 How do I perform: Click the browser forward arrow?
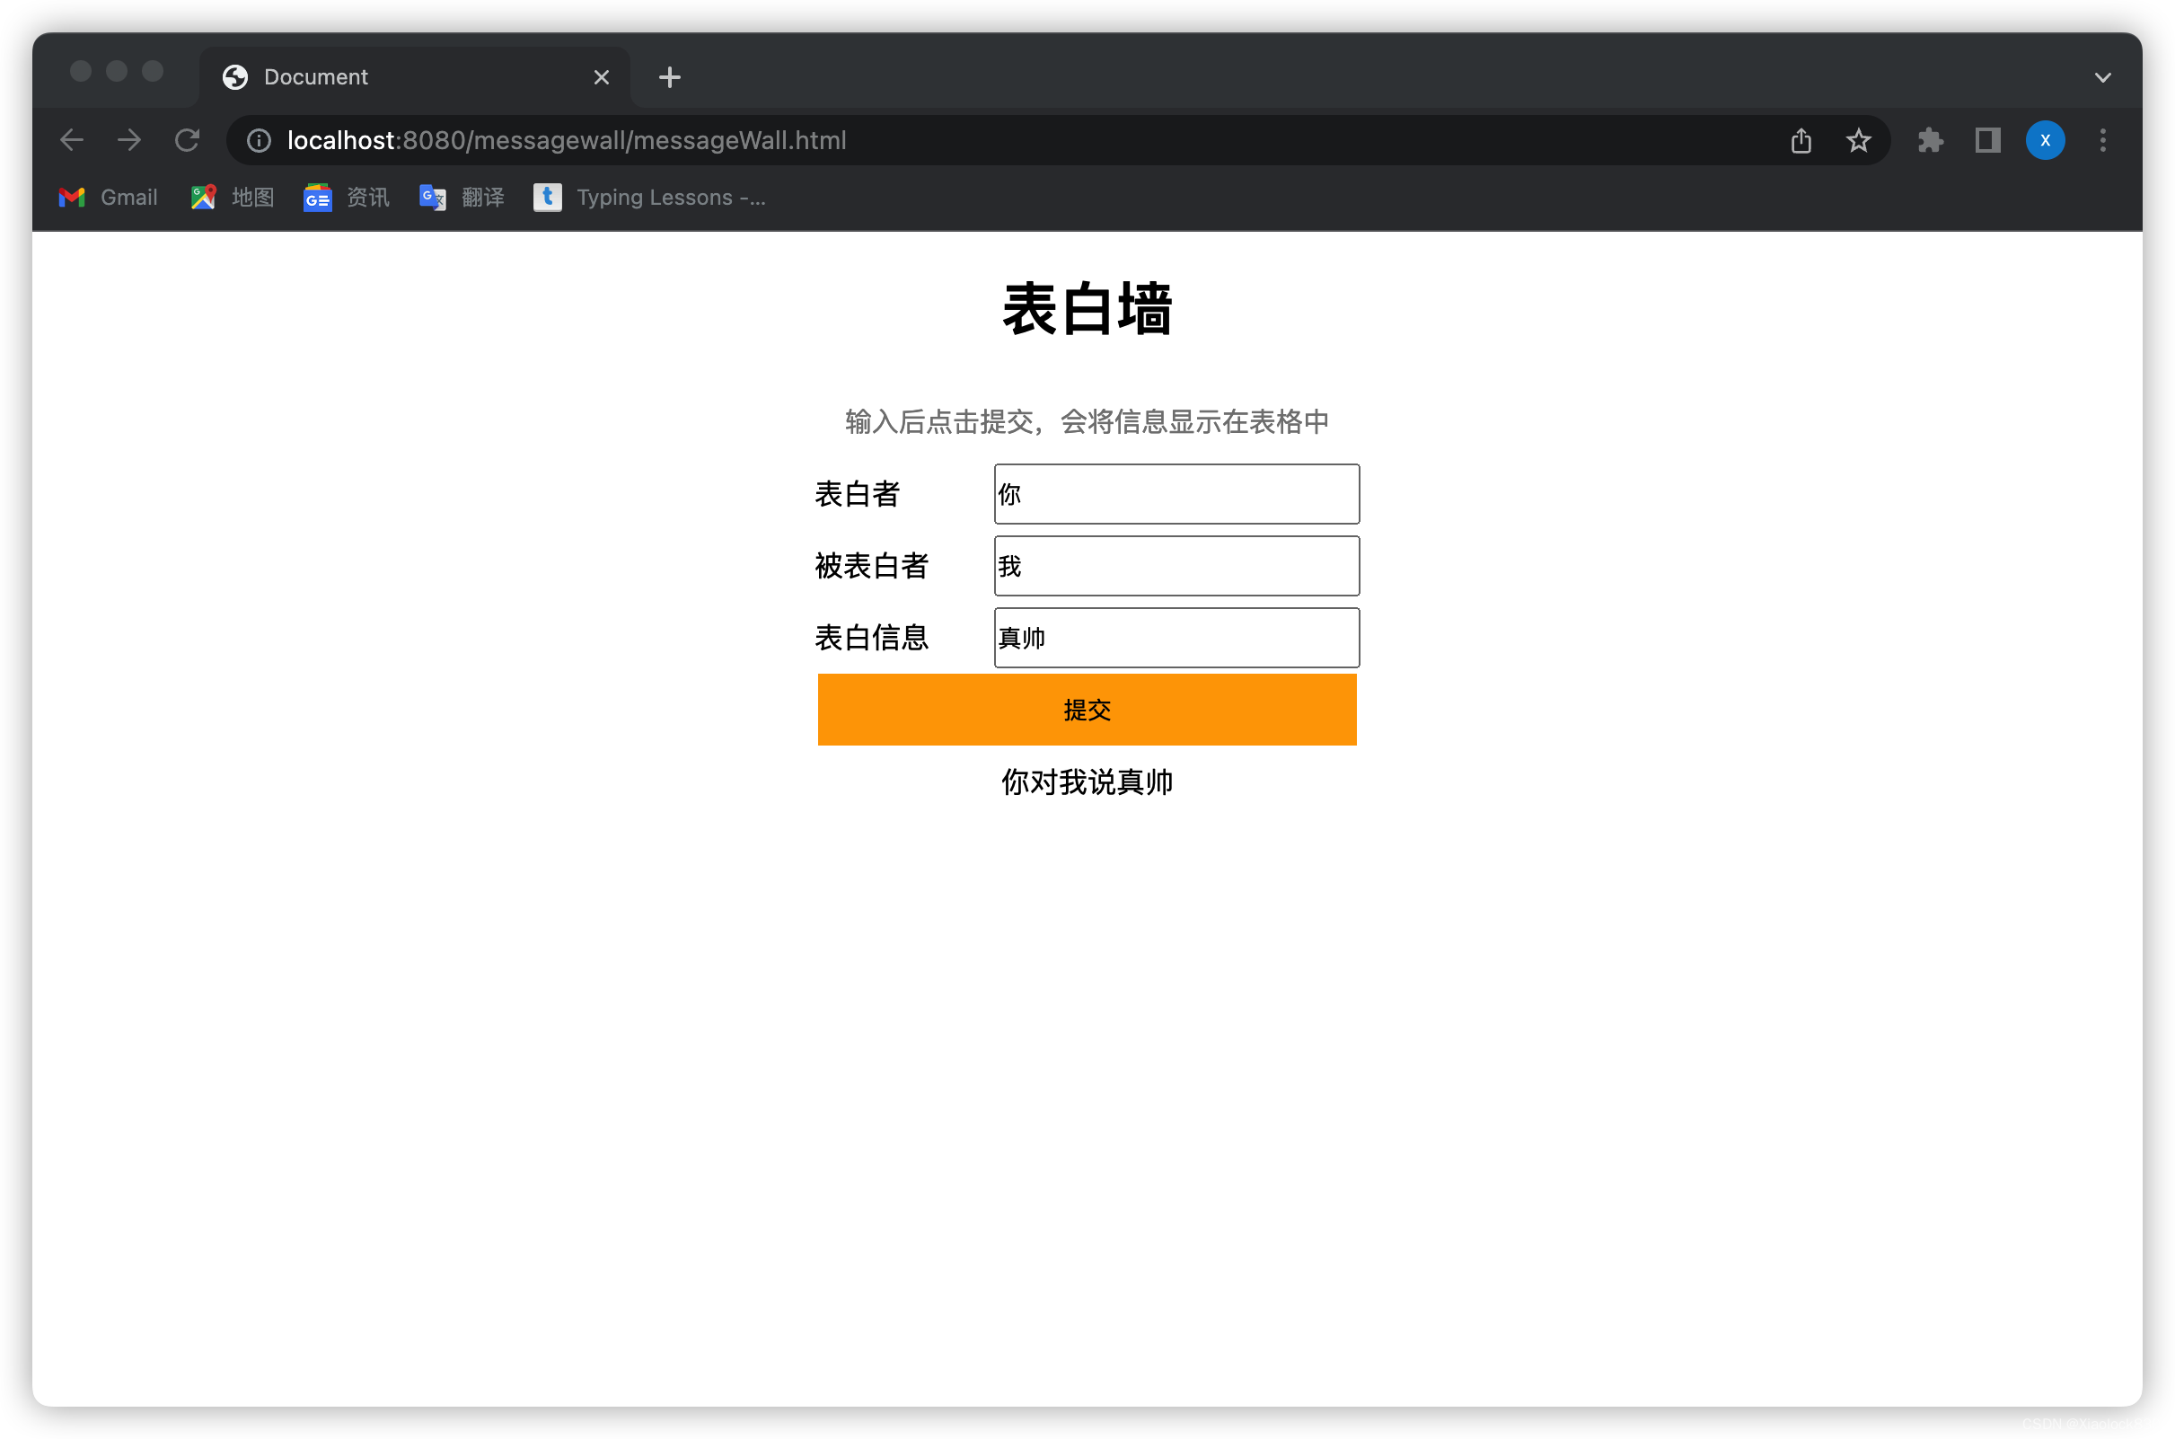click(x=129, y=140)
